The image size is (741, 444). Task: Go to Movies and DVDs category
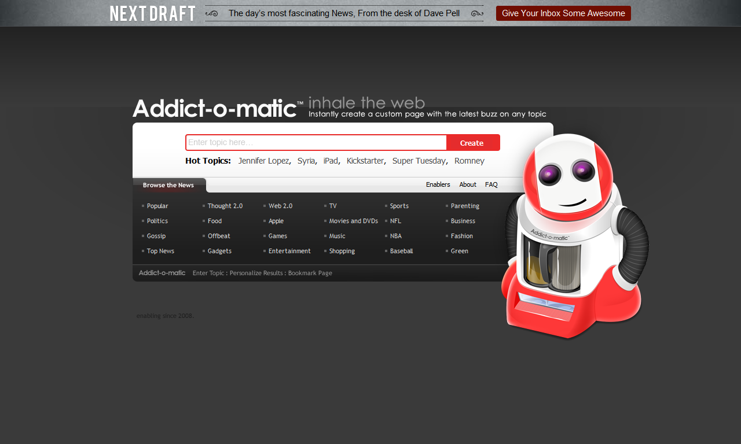[x=353, y=221]
